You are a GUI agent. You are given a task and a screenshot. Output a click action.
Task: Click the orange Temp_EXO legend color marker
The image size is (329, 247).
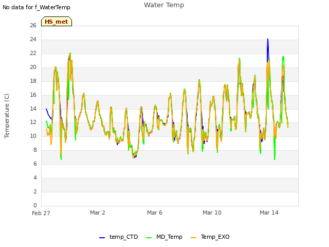(193, 238)
